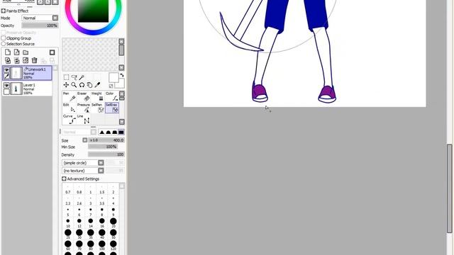Click the brush Size slider

(x=106, y=140)
